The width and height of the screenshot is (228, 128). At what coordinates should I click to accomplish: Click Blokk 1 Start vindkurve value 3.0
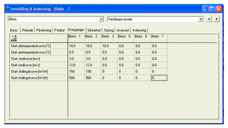[x=76, y=59]
